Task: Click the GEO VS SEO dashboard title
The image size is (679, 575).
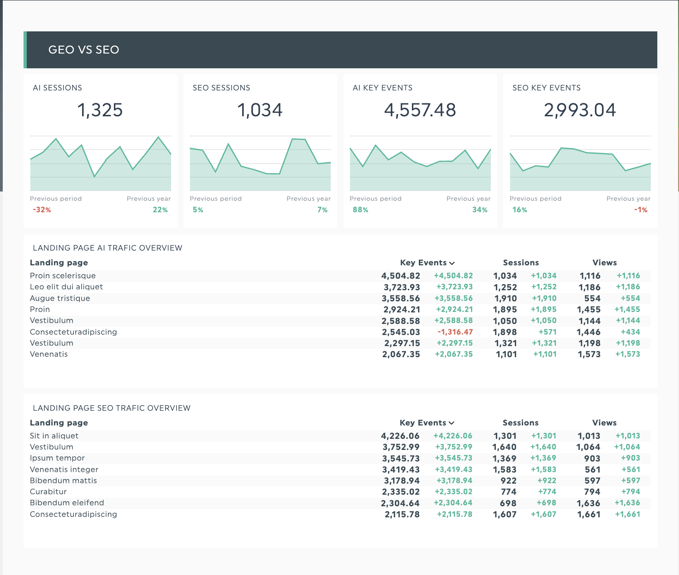Action: (x=84, y=50)
